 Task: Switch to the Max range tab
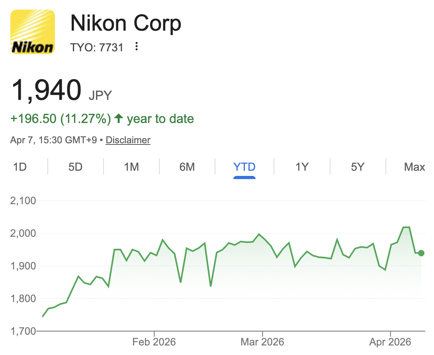click(x=414, y=167)
